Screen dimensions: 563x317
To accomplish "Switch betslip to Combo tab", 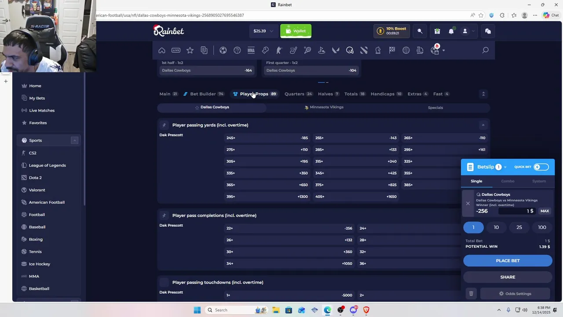I will click(x=508, y=181).
